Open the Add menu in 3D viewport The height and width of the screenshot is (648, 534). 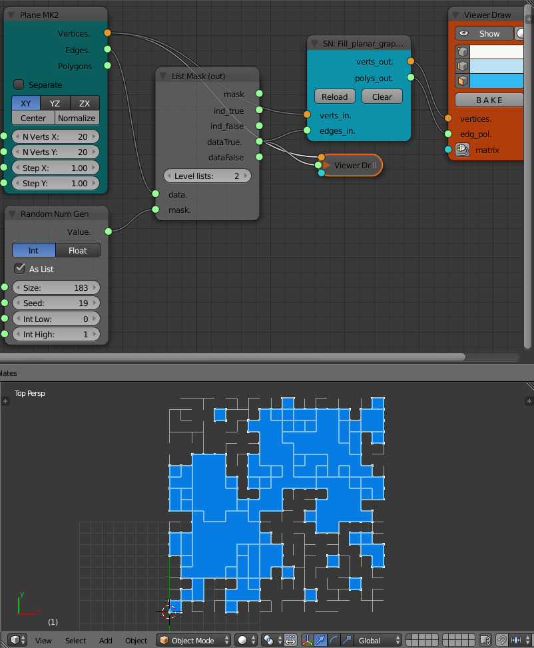coord(105,640)
